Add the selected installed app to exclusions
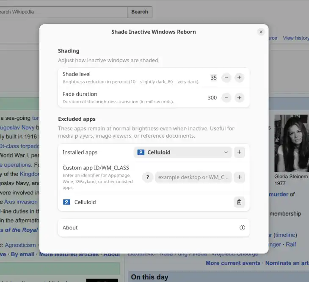The width and height of the screenshot is (309, 282). [239, 152]
